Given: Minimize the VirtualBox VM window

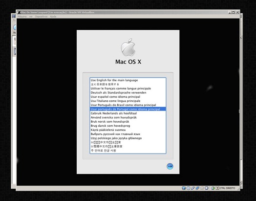Looking at the screenshot, I should click(x=230, y=12).
